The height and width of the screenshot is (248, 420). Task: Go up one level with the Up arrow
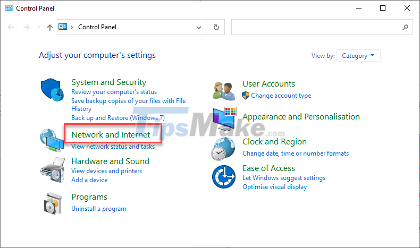(50, 27)
